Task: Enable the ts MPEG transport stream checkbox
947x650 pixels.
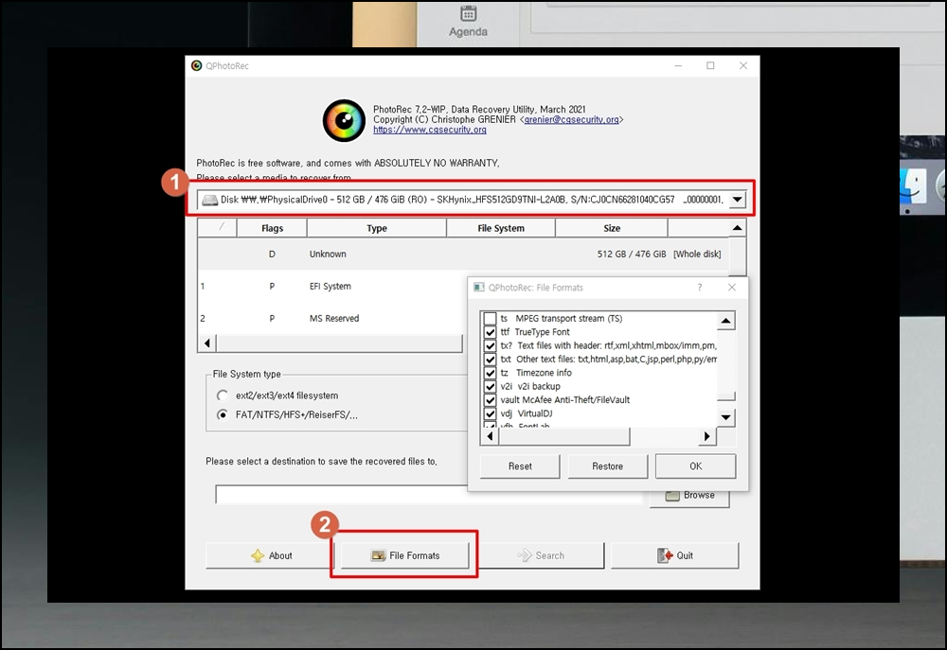Action: click(490, 319)
